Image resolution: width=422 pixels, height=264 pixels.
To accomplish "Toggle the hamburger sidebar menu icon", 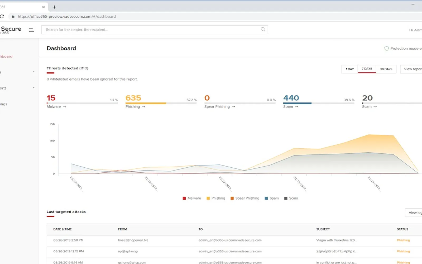I will click(x=31, y=30).
